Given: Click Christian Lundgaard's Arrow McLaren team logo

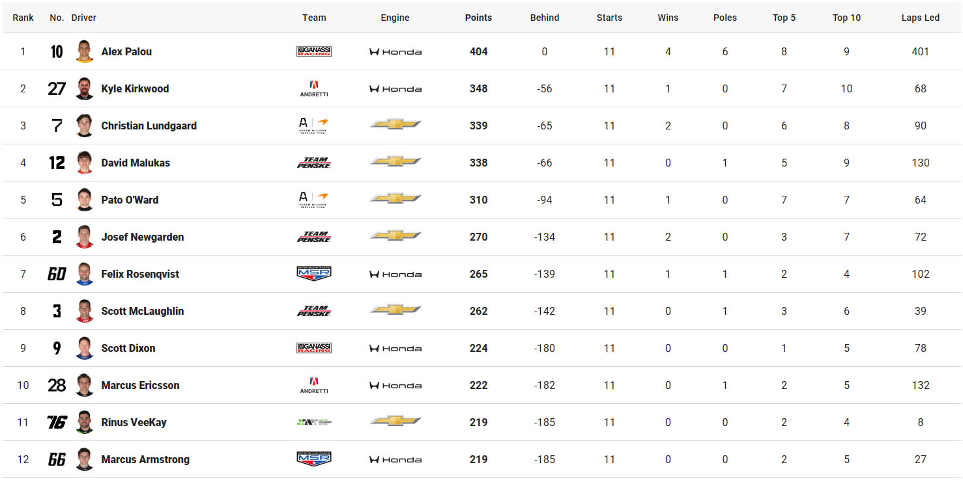Looking at the screenshot, I should pyautogui.click(x=314, y=126).
